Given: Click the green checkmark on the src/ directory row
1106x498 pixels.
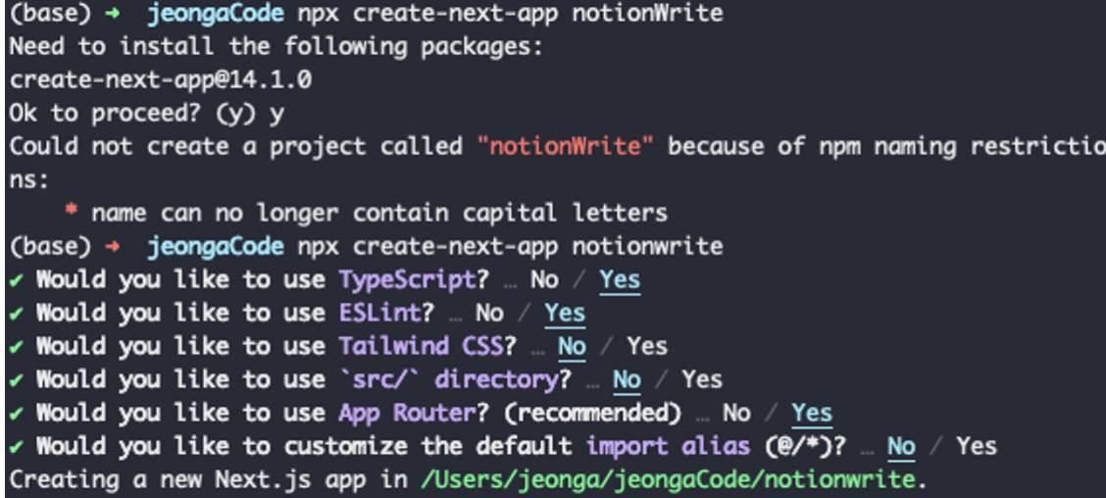Looking at the screenshot, I should (x=16, y=379).
